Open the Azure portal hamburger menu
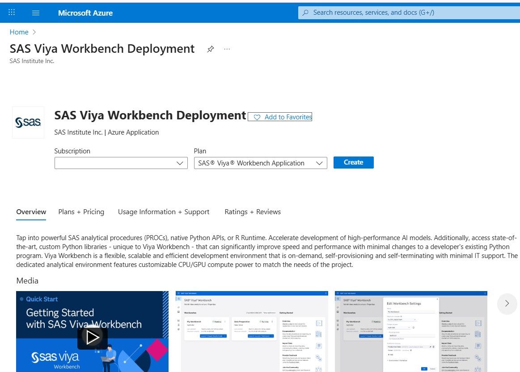520x372 pixels. (36, 12)
